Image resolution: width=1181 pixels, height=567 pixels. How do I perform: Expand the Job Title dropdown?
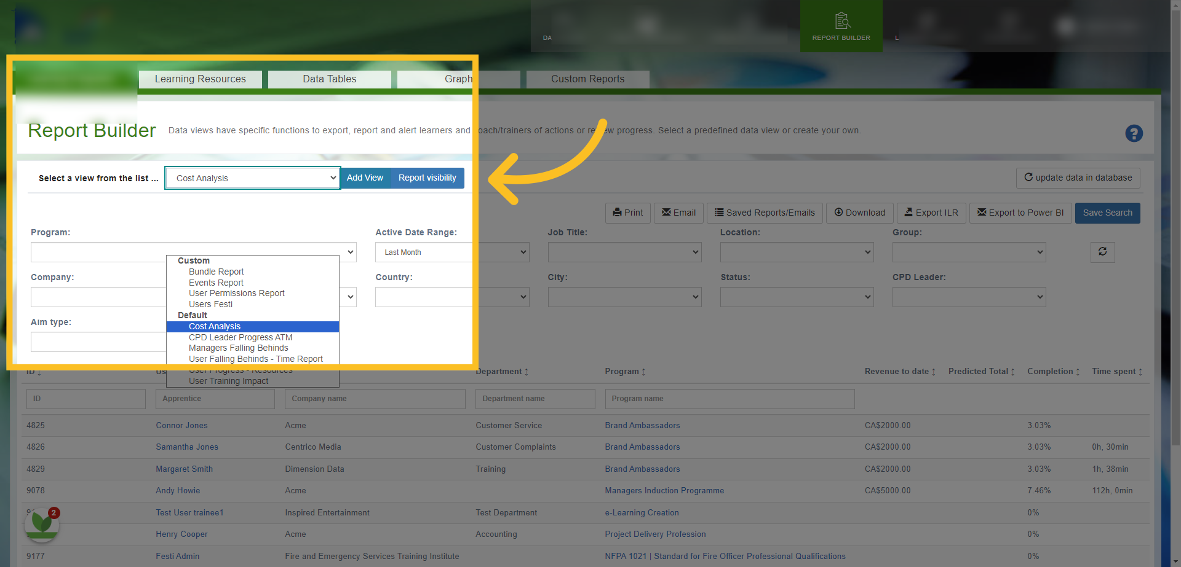[x=624, y=252]
